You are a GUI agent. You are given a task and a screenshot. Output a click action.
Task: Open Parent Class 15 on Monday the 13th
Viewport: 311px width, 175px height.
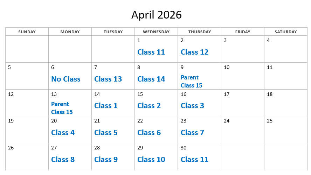62,108
